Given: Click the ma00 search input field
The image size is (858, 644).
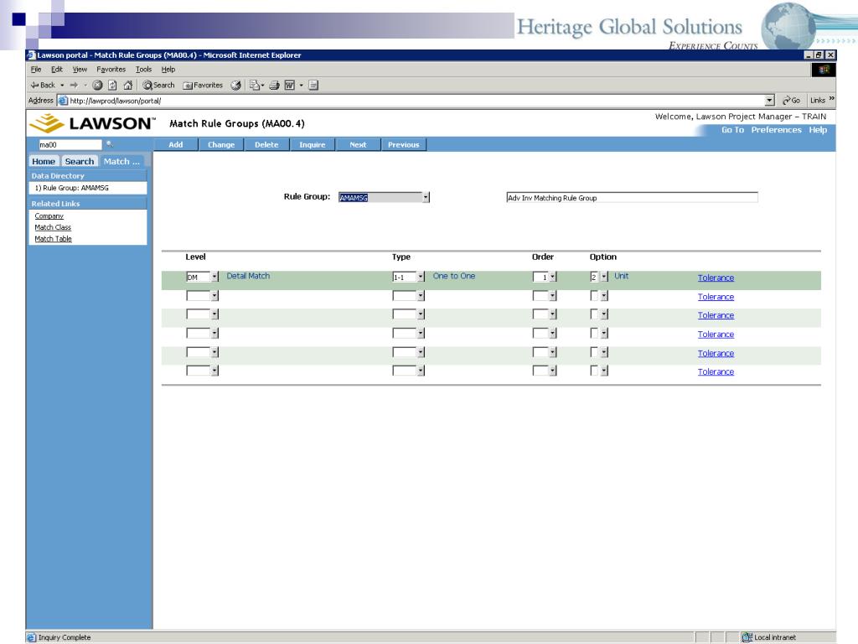Looking at the screenshot, I should pyautogui.click(x=70, y=144).
